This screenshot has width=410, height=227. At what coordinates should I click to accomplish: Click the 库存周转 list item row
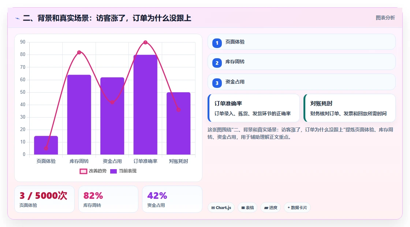[302, 62]
